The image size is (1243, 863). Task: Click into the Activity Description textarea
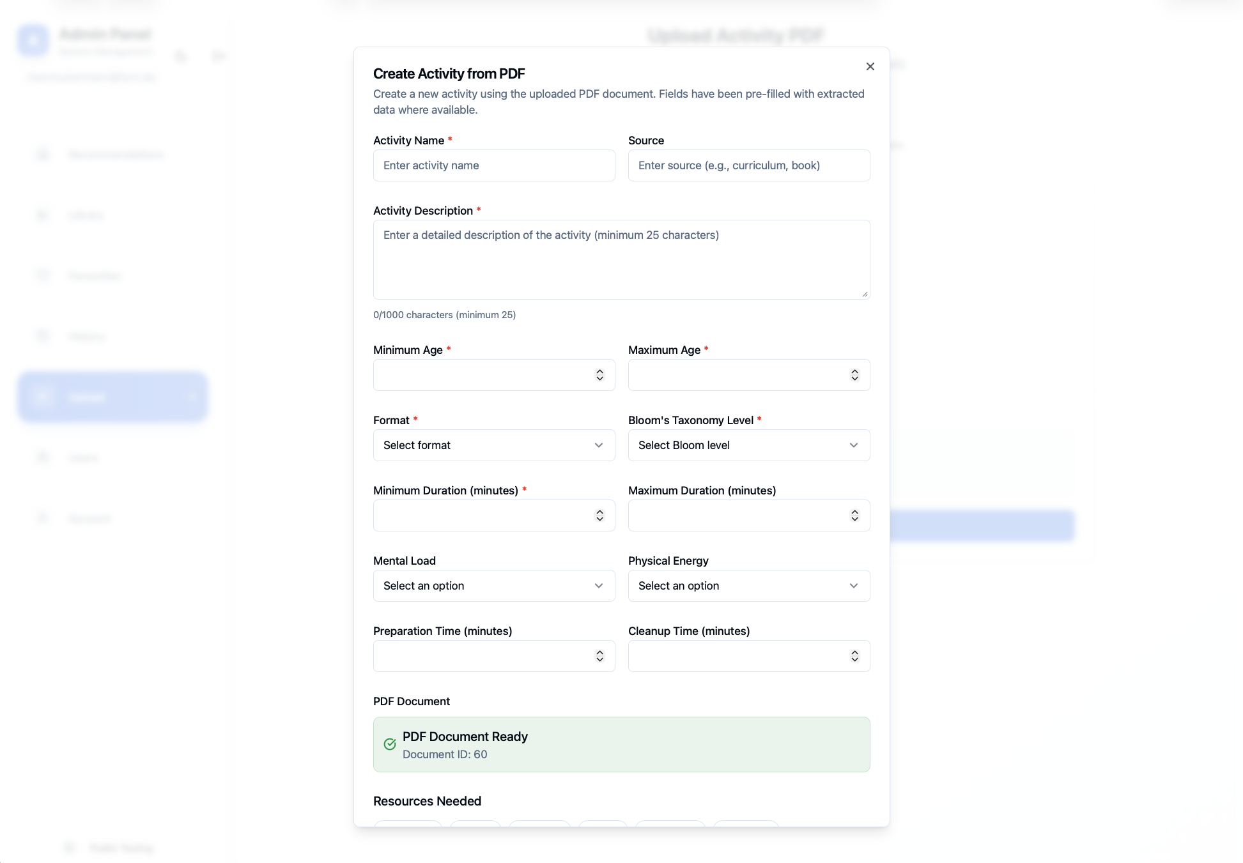pos(621,260)
